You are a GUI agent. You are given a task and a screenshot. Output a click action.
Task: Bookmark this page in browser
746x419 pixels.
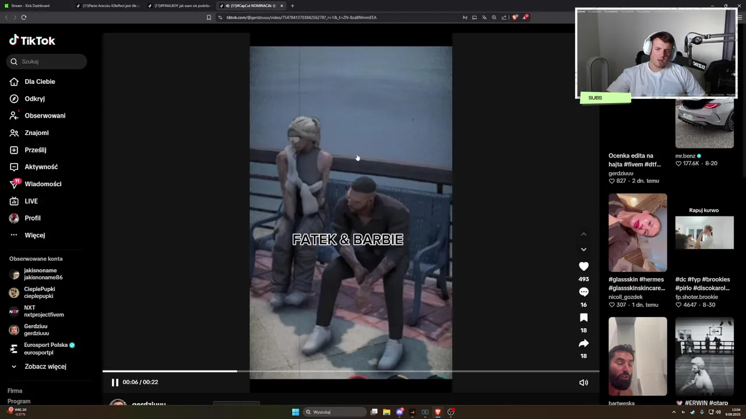209,17
